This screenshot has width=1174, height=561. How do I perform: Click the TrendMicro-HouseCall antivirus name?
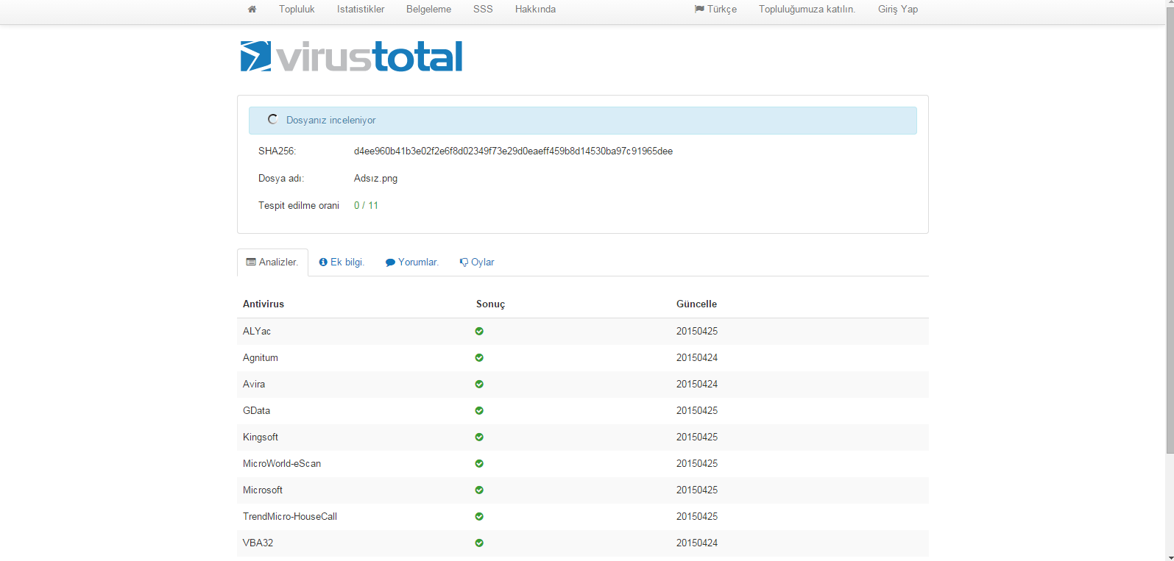[x=290, y=517]
